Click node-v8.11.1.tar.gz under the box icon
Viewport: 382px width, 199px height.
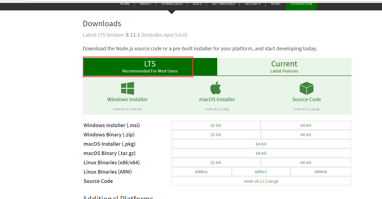click(x=307, y=109)
